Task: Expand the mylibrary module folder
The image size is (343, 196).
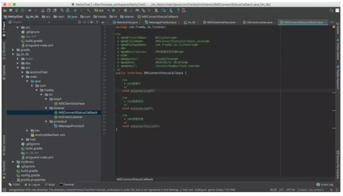Action: coord(13,162)
